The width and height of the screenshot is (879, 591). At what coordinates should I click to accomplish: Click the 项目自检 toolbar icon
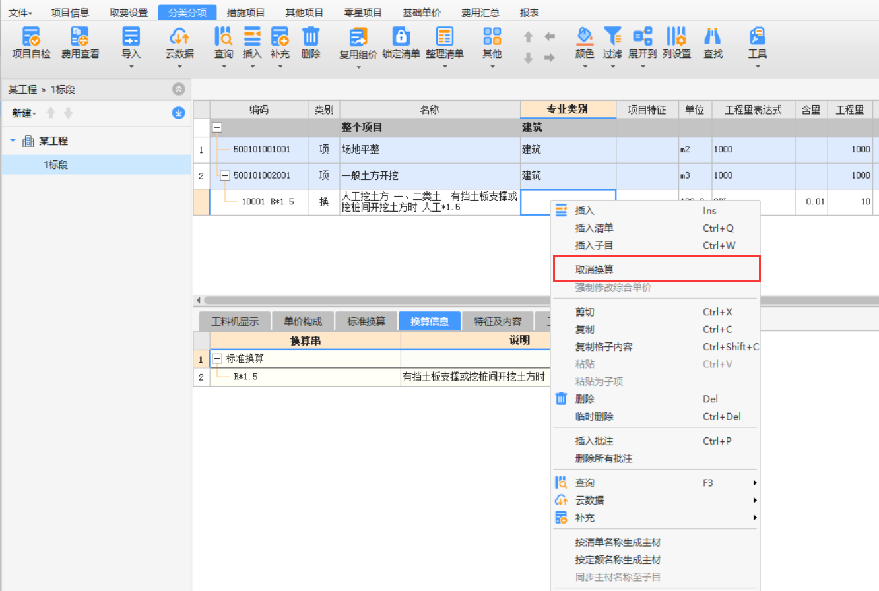tap(31, 36)
